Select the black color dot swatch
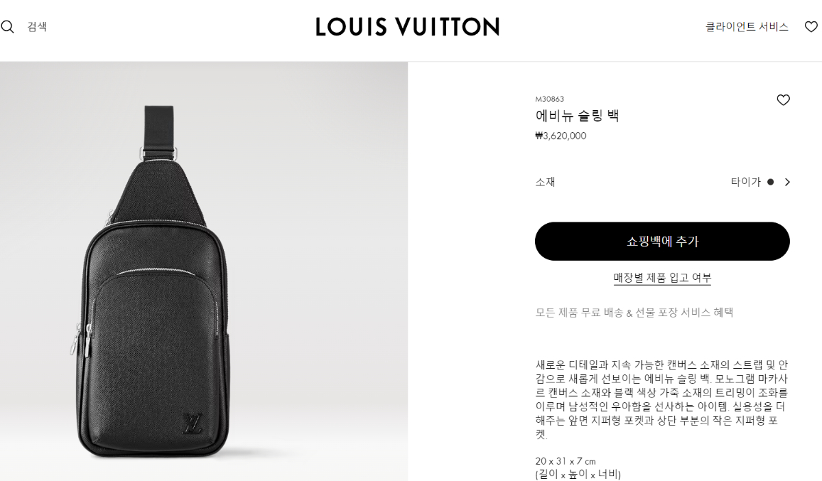Image resolution: width=822 pixels, height=481 pixels. pos(771,182)
